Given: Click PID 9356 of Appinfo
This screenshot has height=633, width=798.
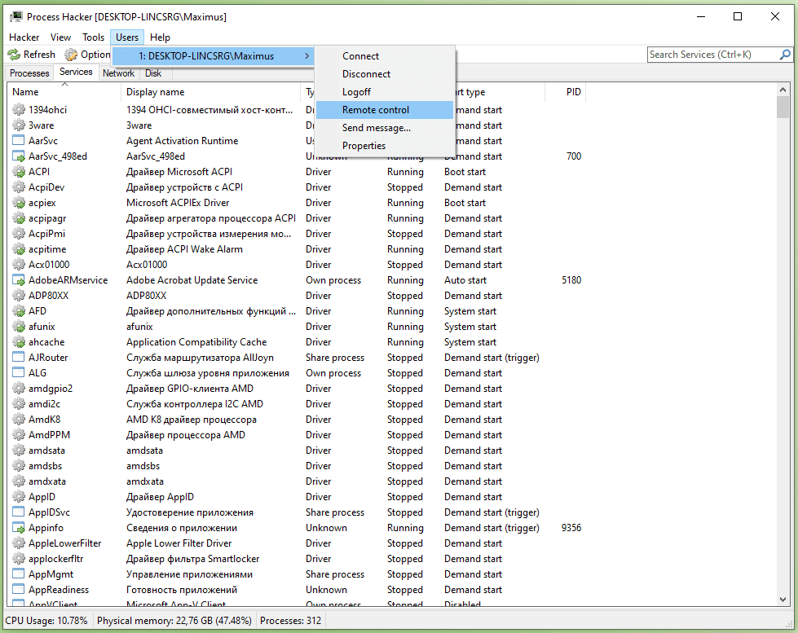Looking at the screenshot, I should [x=571, y=528].
